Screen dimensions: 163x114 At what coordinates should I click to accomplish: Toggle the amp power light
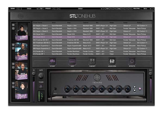(x=140, y=89)
